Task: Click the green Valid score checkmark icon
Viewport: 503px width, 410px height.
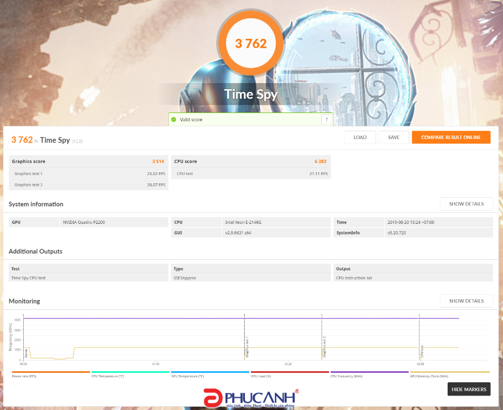Action: click(x=173, y=120)
